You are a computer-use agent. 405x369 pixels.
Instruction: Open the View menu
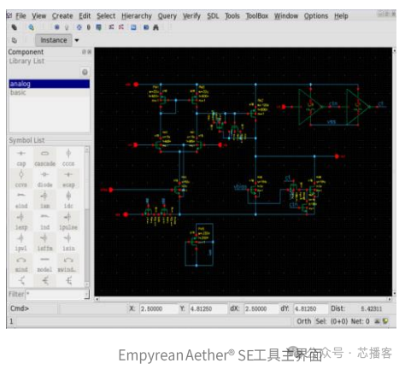point(38,16)
